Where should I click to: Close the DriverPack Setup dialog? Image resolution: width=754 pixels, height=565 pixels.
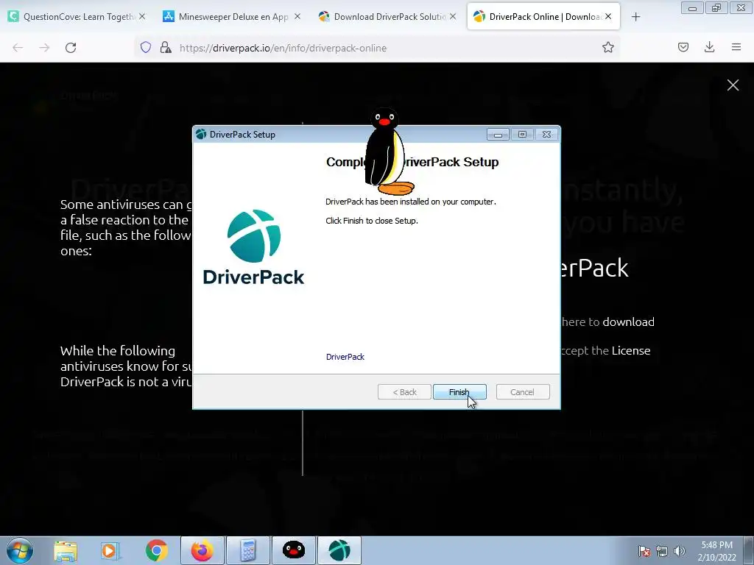(x=547, y=135)
